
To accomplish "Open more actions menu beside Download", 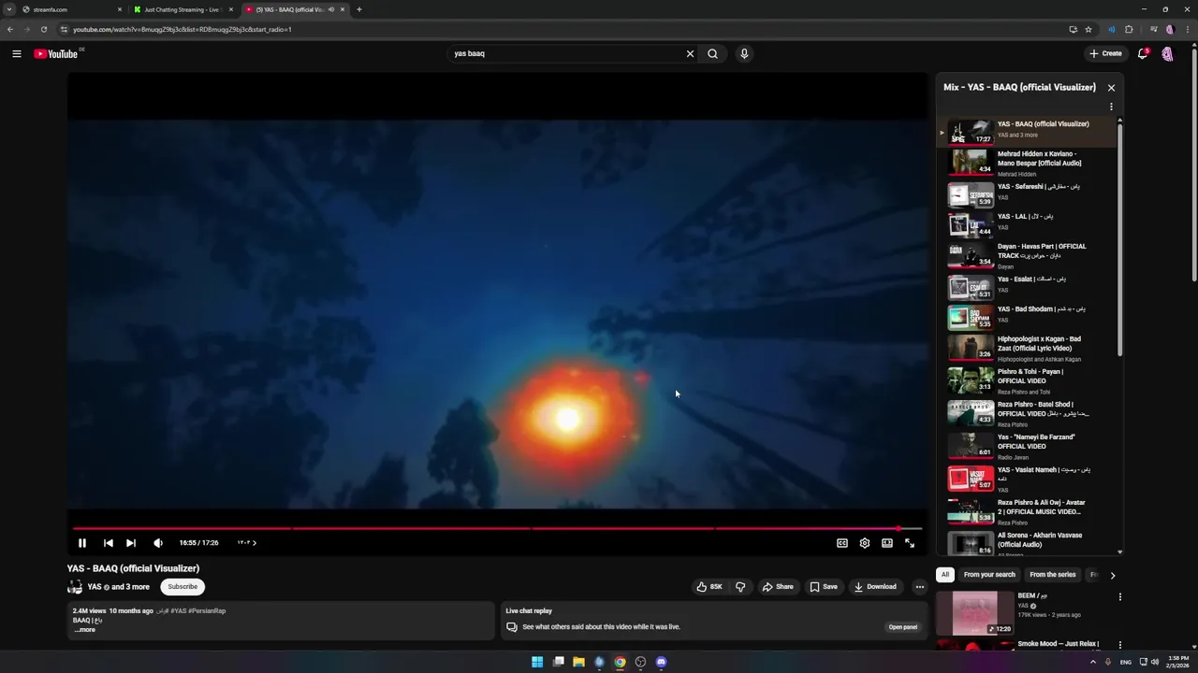I will point(920,587).
